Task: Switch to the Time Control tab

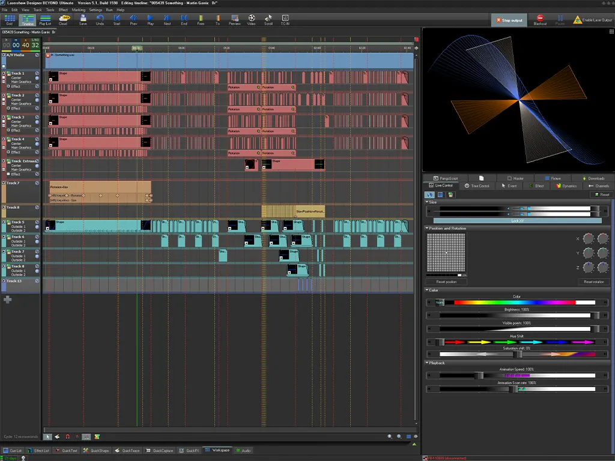Action: [477, 186]
